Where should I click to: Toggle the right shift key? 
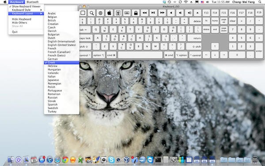pyautogui.click(x=194, y=46)
